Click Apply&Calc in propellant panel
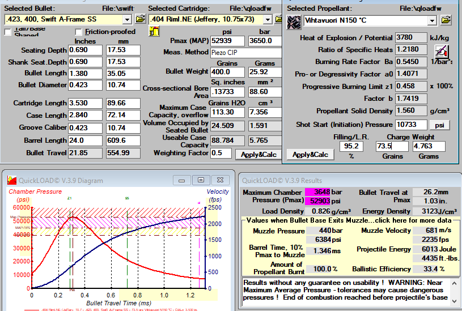The image size is (462, 311). [310, 155]
